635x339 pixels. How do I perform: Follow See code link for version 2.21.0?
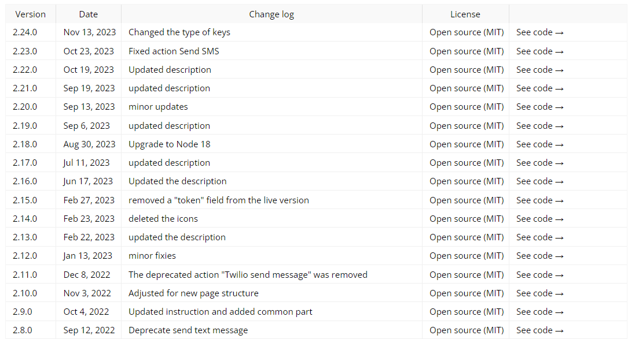pyautogui.click(x=539, y=88)
